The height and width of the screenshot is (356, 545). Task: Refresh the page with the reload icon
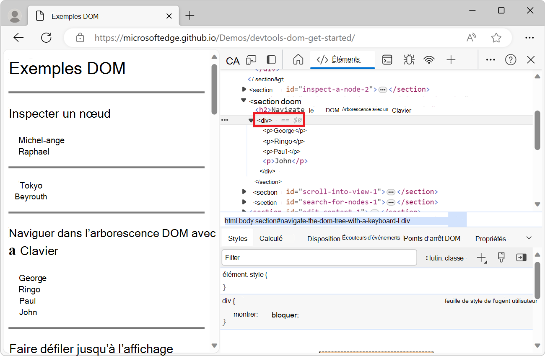(x=46, y=38)
